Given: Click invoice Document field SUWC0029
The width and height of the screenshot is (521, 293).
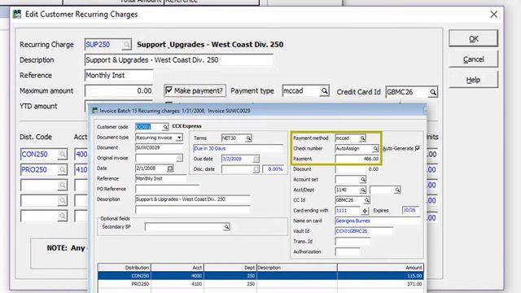Looking at the screenshot, I should [159, 148].
